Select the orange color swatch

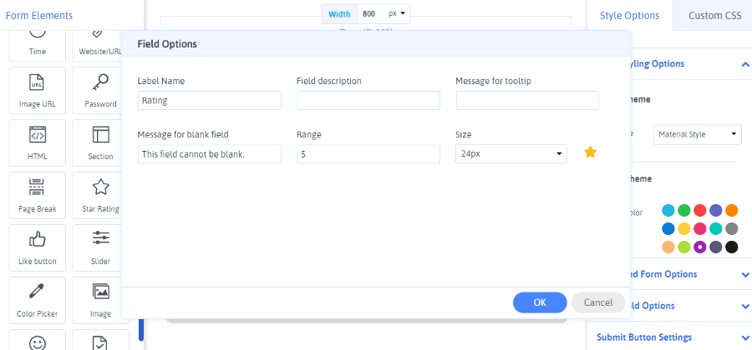(731, 210)
